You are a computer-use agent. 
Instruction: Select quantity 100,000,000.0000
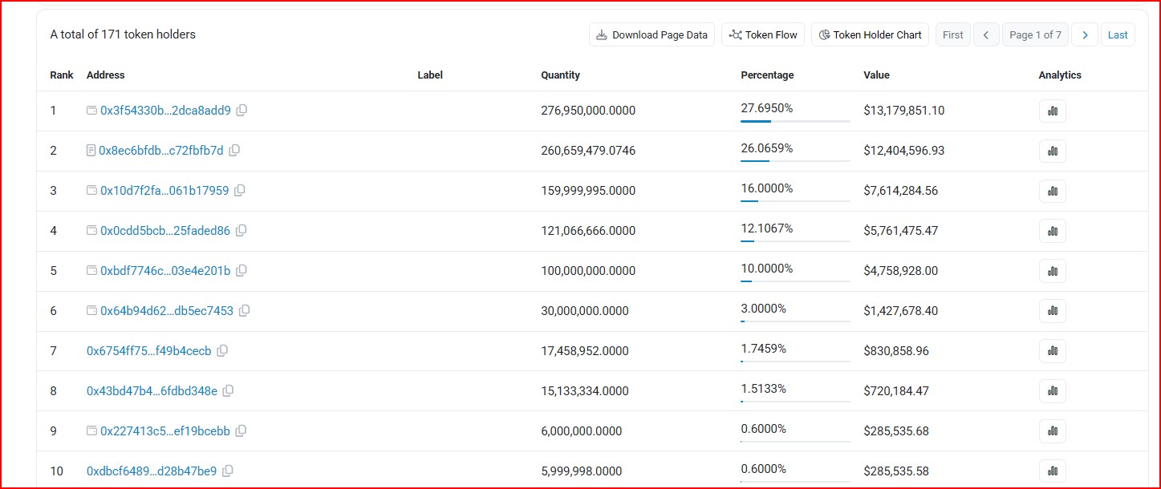[x=588, y=271]
